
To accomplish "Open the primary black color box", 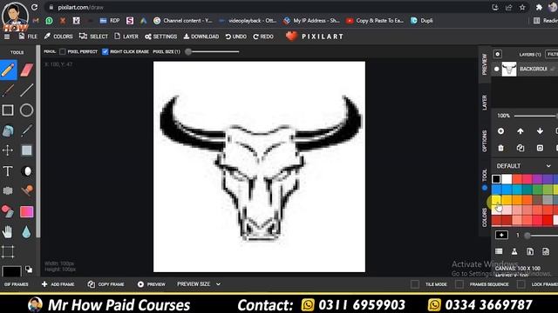I will 11,271.
